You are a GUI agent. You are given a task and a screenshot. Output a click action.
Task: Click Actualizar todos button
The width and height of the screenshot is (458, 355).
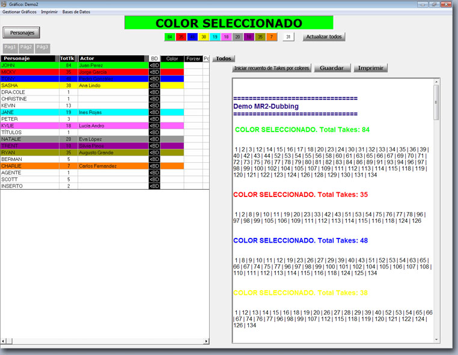323,37
